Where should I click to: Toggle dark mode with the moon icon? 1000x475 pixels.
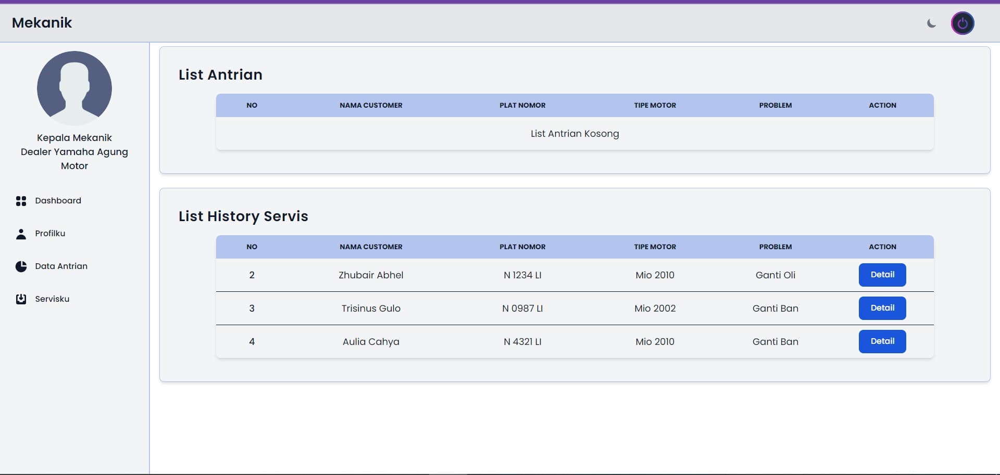coord(931,23)
